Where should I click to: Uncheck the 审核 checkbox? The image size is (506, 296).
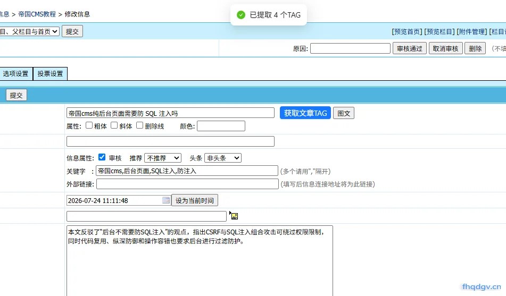point(102,157)
